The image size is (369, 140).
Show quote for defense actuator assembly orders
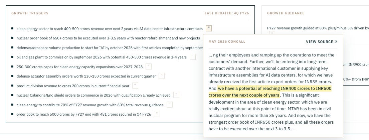(161, 76)
